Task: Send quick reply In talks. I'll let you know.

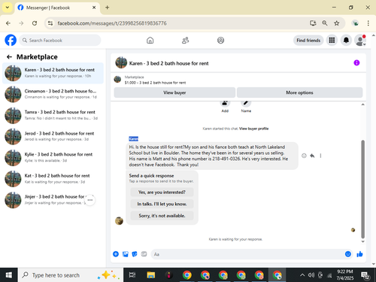Action: [x=162, y=204]
